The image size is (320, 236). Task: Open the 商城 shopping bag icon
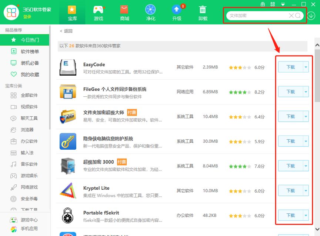[x=124, y=11]
